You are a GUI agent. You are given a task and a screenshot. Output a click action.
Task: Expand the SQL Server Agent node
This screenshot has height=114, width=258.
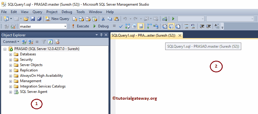[11, 92]
